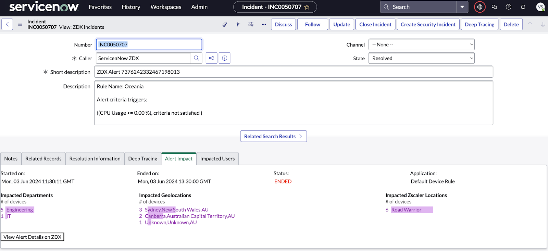Click the Default Device Rule text

tap(433, 181)
